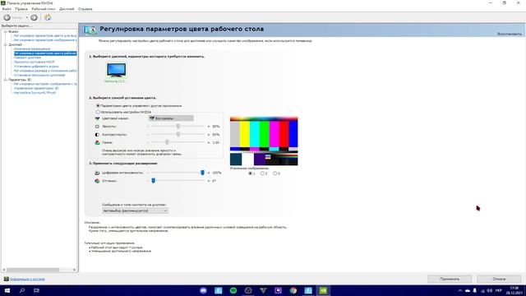Screen dimensions: 526x296
Task: Click the Цифровая интенсивность slider handle
Action: pyautogui.click(x=202, y=173)
